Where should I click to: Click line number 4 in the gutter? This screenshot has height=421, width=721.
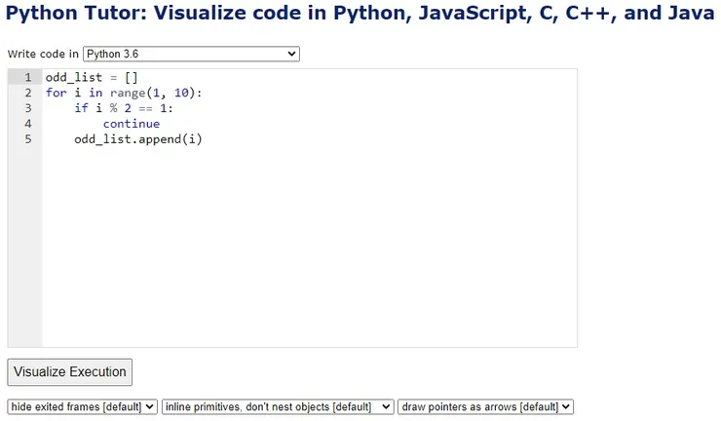click(x=27, y=124)
